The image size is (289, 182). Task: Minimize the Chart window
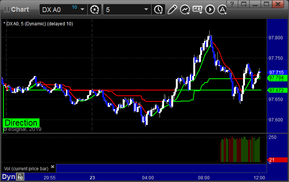tap(255, 4)
